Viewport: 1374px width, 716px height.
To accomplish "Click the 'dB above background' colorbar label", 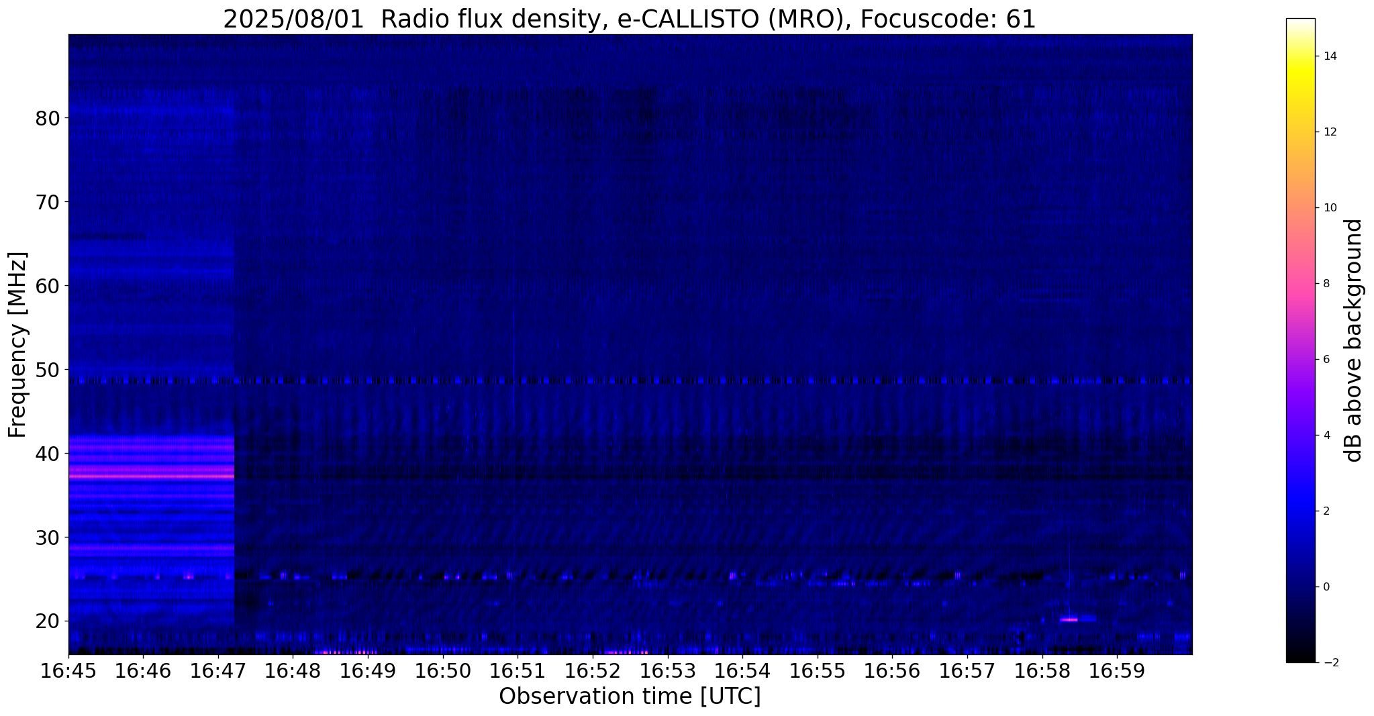I will (x=1354, y=340).
